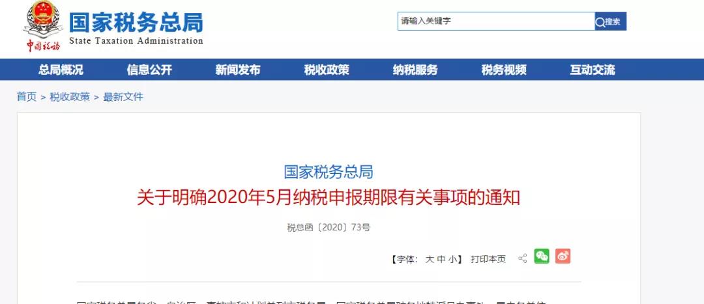This screenshot has width=704, height=304.
Task: Select medium font size 中
Action: [x=441, y=259]
